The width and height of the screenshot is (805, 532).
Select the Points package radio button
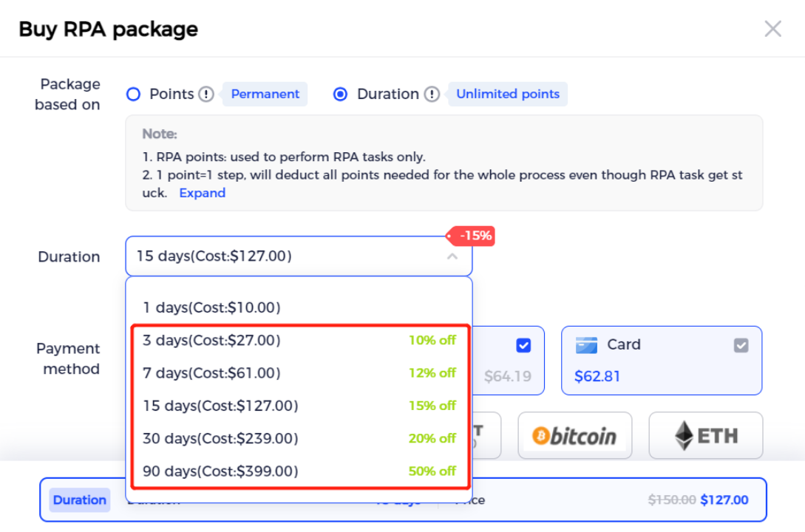pos(134,95)
